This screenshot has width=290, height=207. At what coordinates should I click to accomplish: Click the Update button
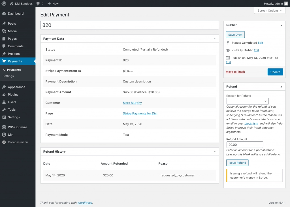(x=275, y=72)
